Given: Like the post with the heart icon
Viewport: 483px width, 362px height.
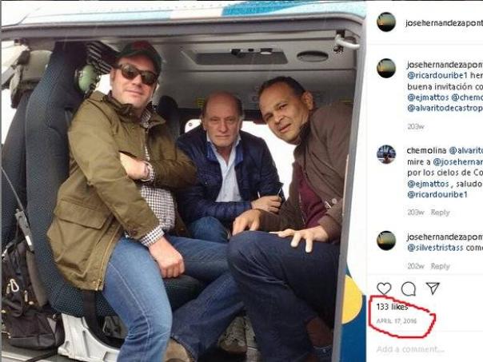Looking at the screenshot, I should click(x=384, y=288).
